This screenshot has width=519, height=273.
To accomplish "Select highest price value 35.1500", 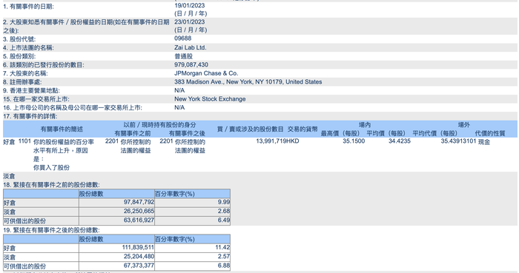I will (354, 141).
